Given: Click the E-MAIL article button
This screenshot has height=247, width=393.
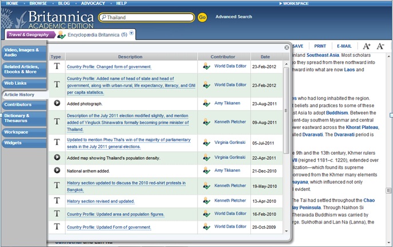Looking at the screenshot, I should tap(344, 46).
